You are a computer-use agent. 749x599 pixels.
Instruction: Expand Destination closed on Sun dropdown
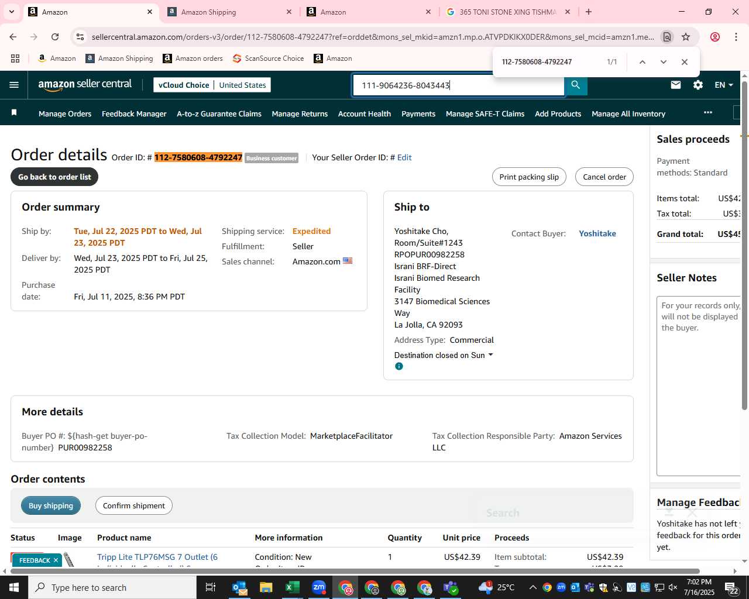[444, 355]
